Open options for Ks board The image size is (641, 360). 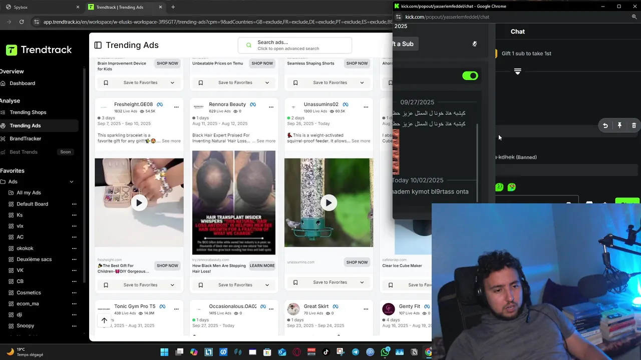tap(74, 215)
